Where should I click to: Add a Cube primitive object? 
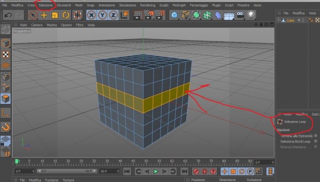[x=174, y=15]
